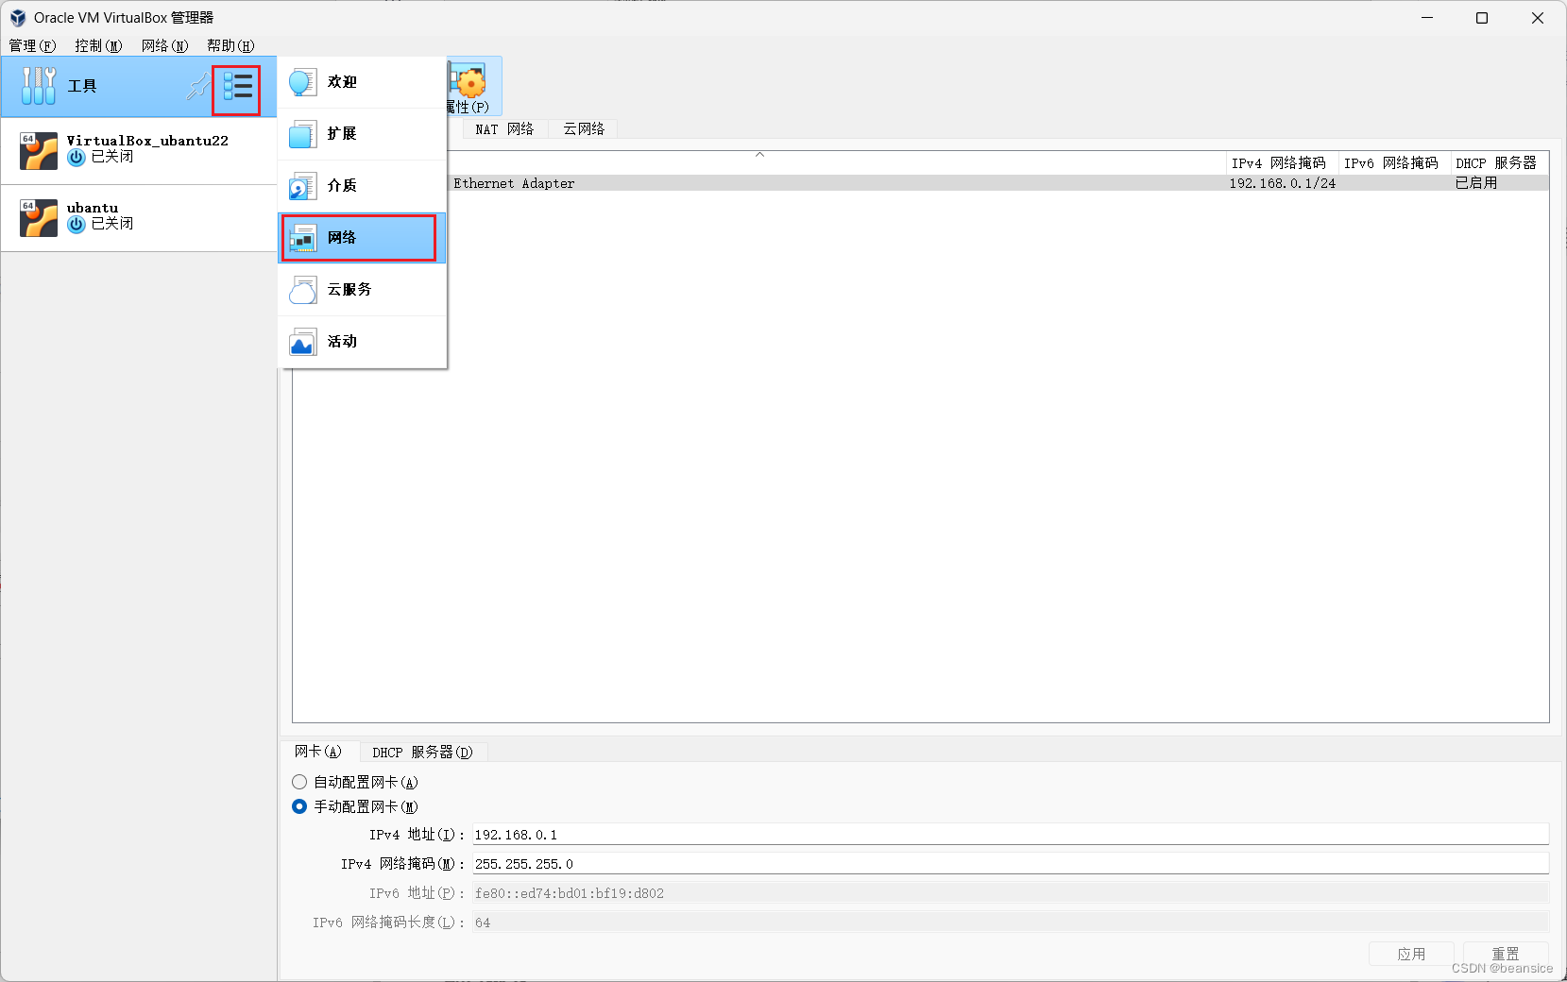Switch to the DHCP 服务器(D) tab
Image resolution: width=1567 pixels, height=982 pixels.
[422, 753]
